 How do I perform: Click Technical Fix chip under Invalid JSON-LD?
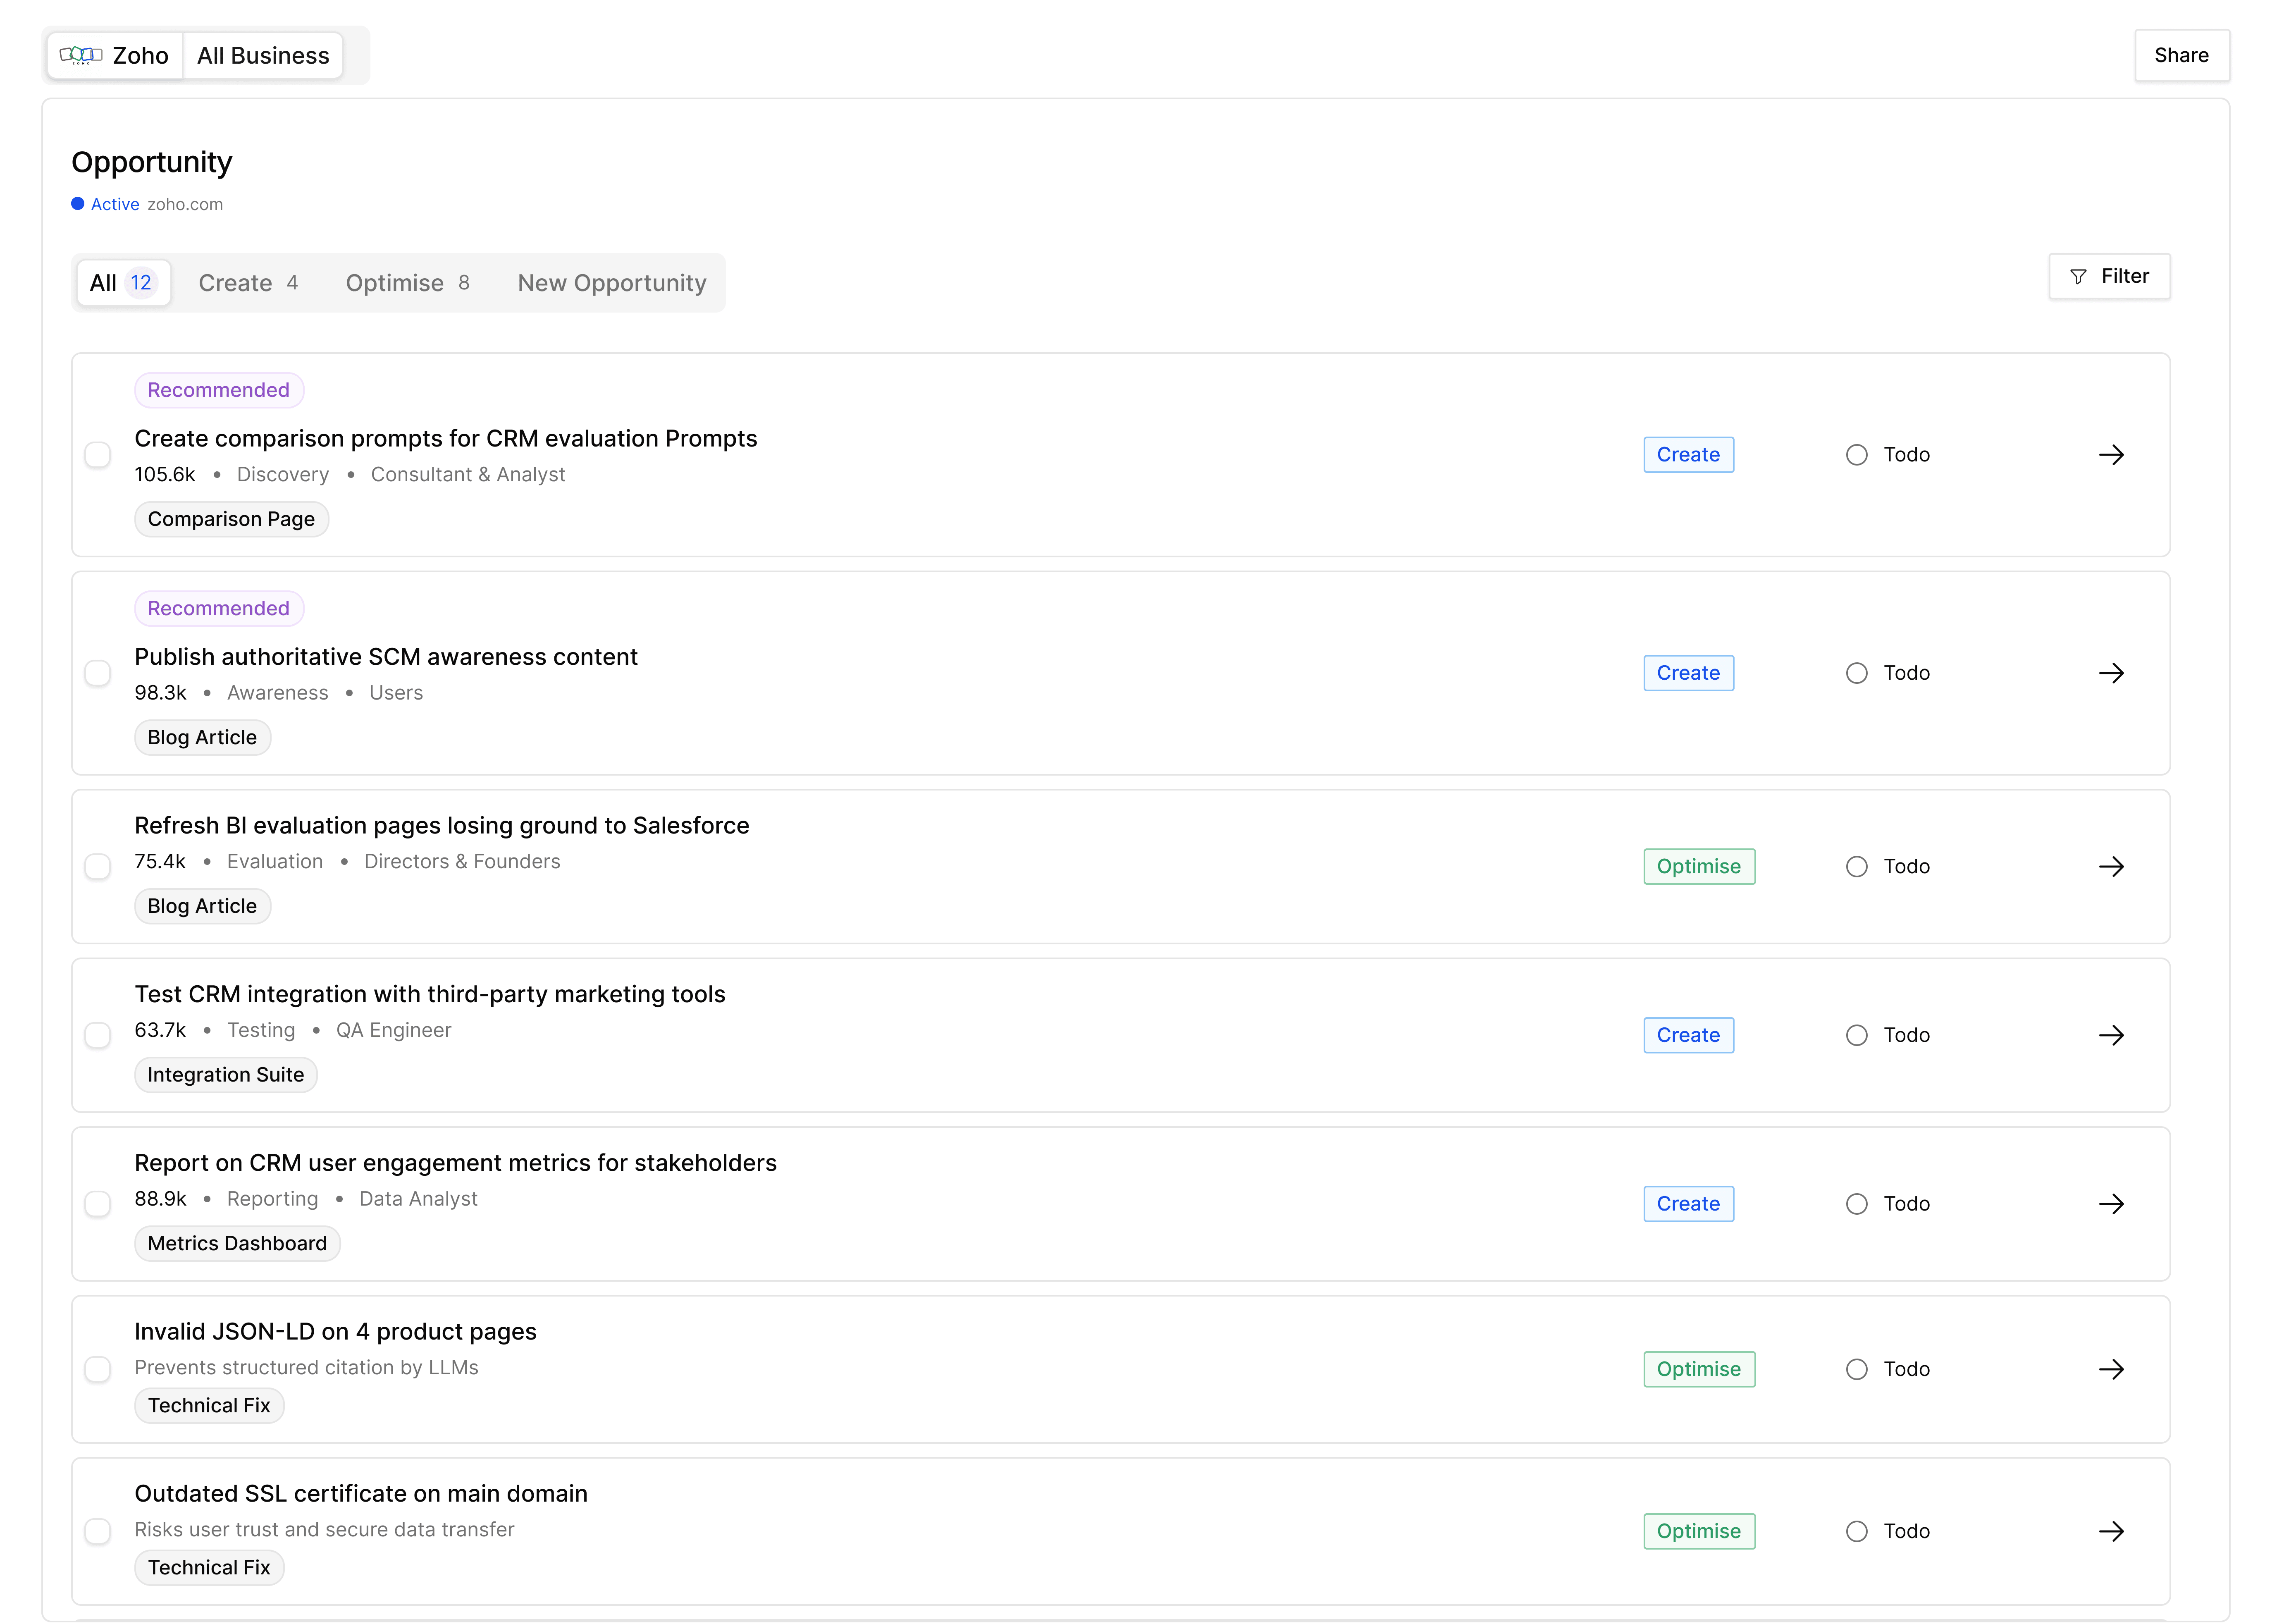(209, 1406)
